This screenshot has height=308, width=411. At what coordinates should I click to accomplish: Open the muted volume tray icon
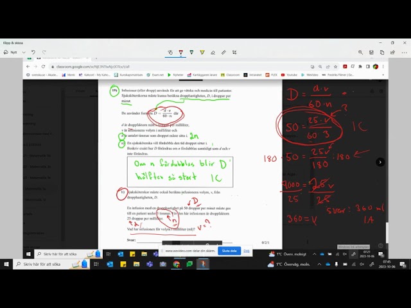tap(362, 264)
